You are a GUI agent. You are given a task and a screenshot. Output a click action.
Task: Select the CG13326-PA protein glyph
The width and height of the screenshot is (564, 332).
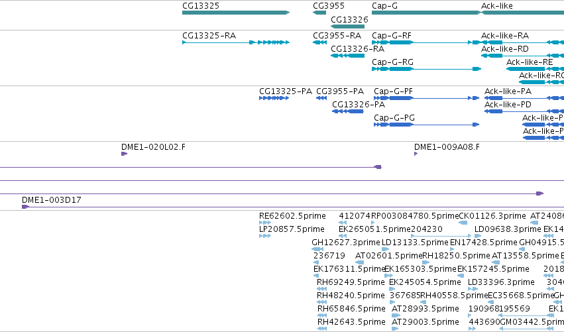(347, 111)
